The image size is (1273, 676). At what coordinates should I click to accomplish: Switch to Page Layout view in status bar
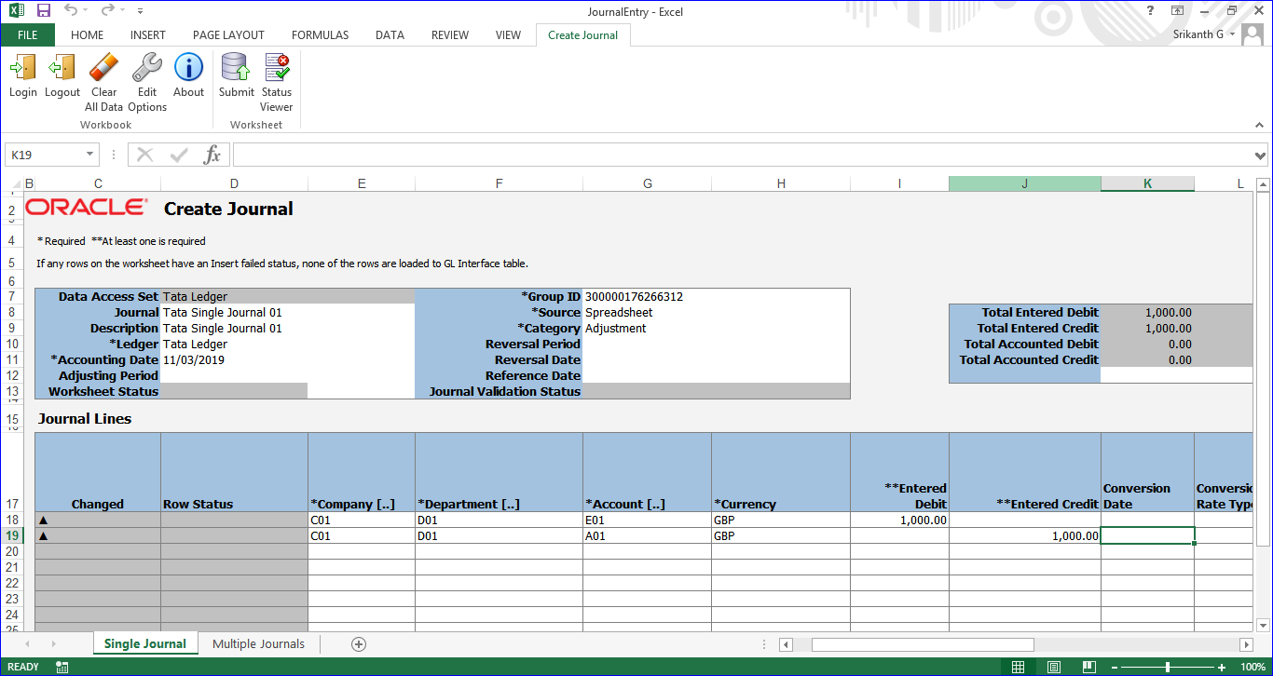point(1053,667)
